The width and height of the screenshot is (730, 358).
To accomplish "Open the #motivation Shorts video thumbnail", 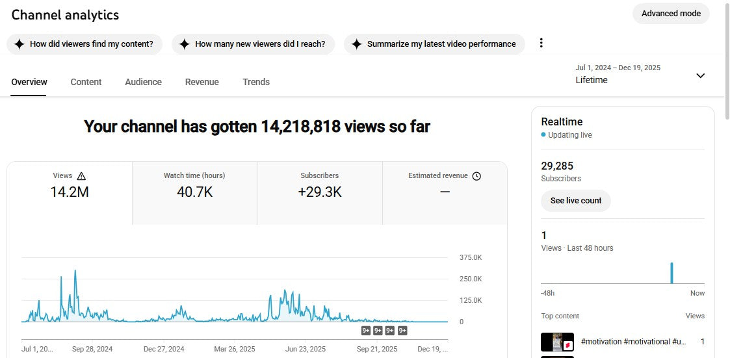I will [x=557, y=342].
